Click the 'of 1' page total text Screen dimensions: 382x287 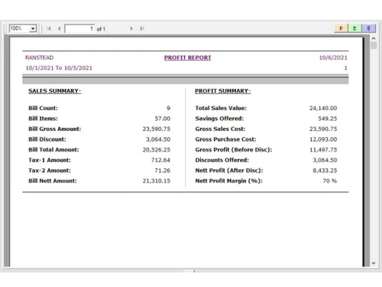101,29
